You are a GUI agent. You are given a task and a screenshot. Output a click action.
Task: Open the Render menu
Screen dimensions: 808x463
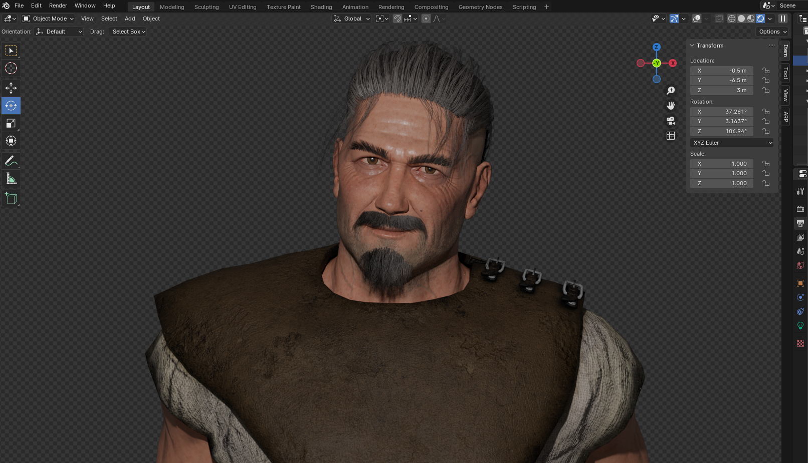point(58,6)
